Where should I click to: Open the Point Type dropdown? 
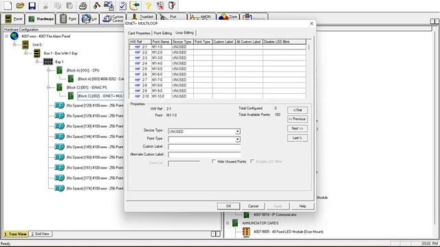tap(237, 139)
